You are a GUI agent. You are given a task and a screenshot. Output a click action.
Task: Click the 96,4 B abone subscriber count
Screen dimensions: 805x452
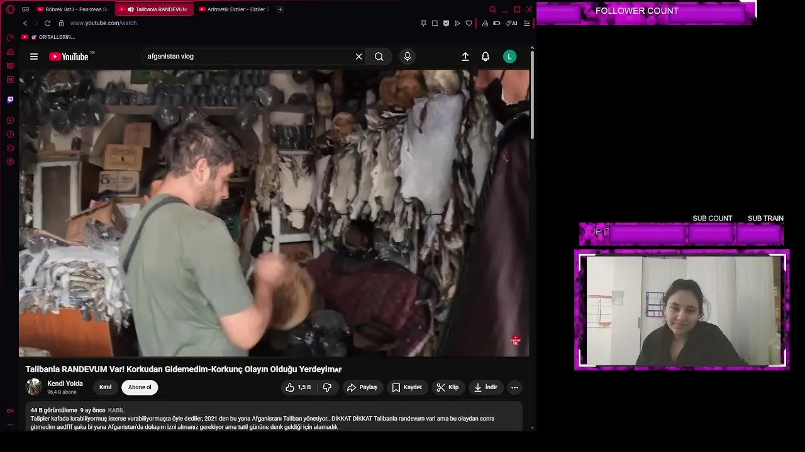click(62, 392)
